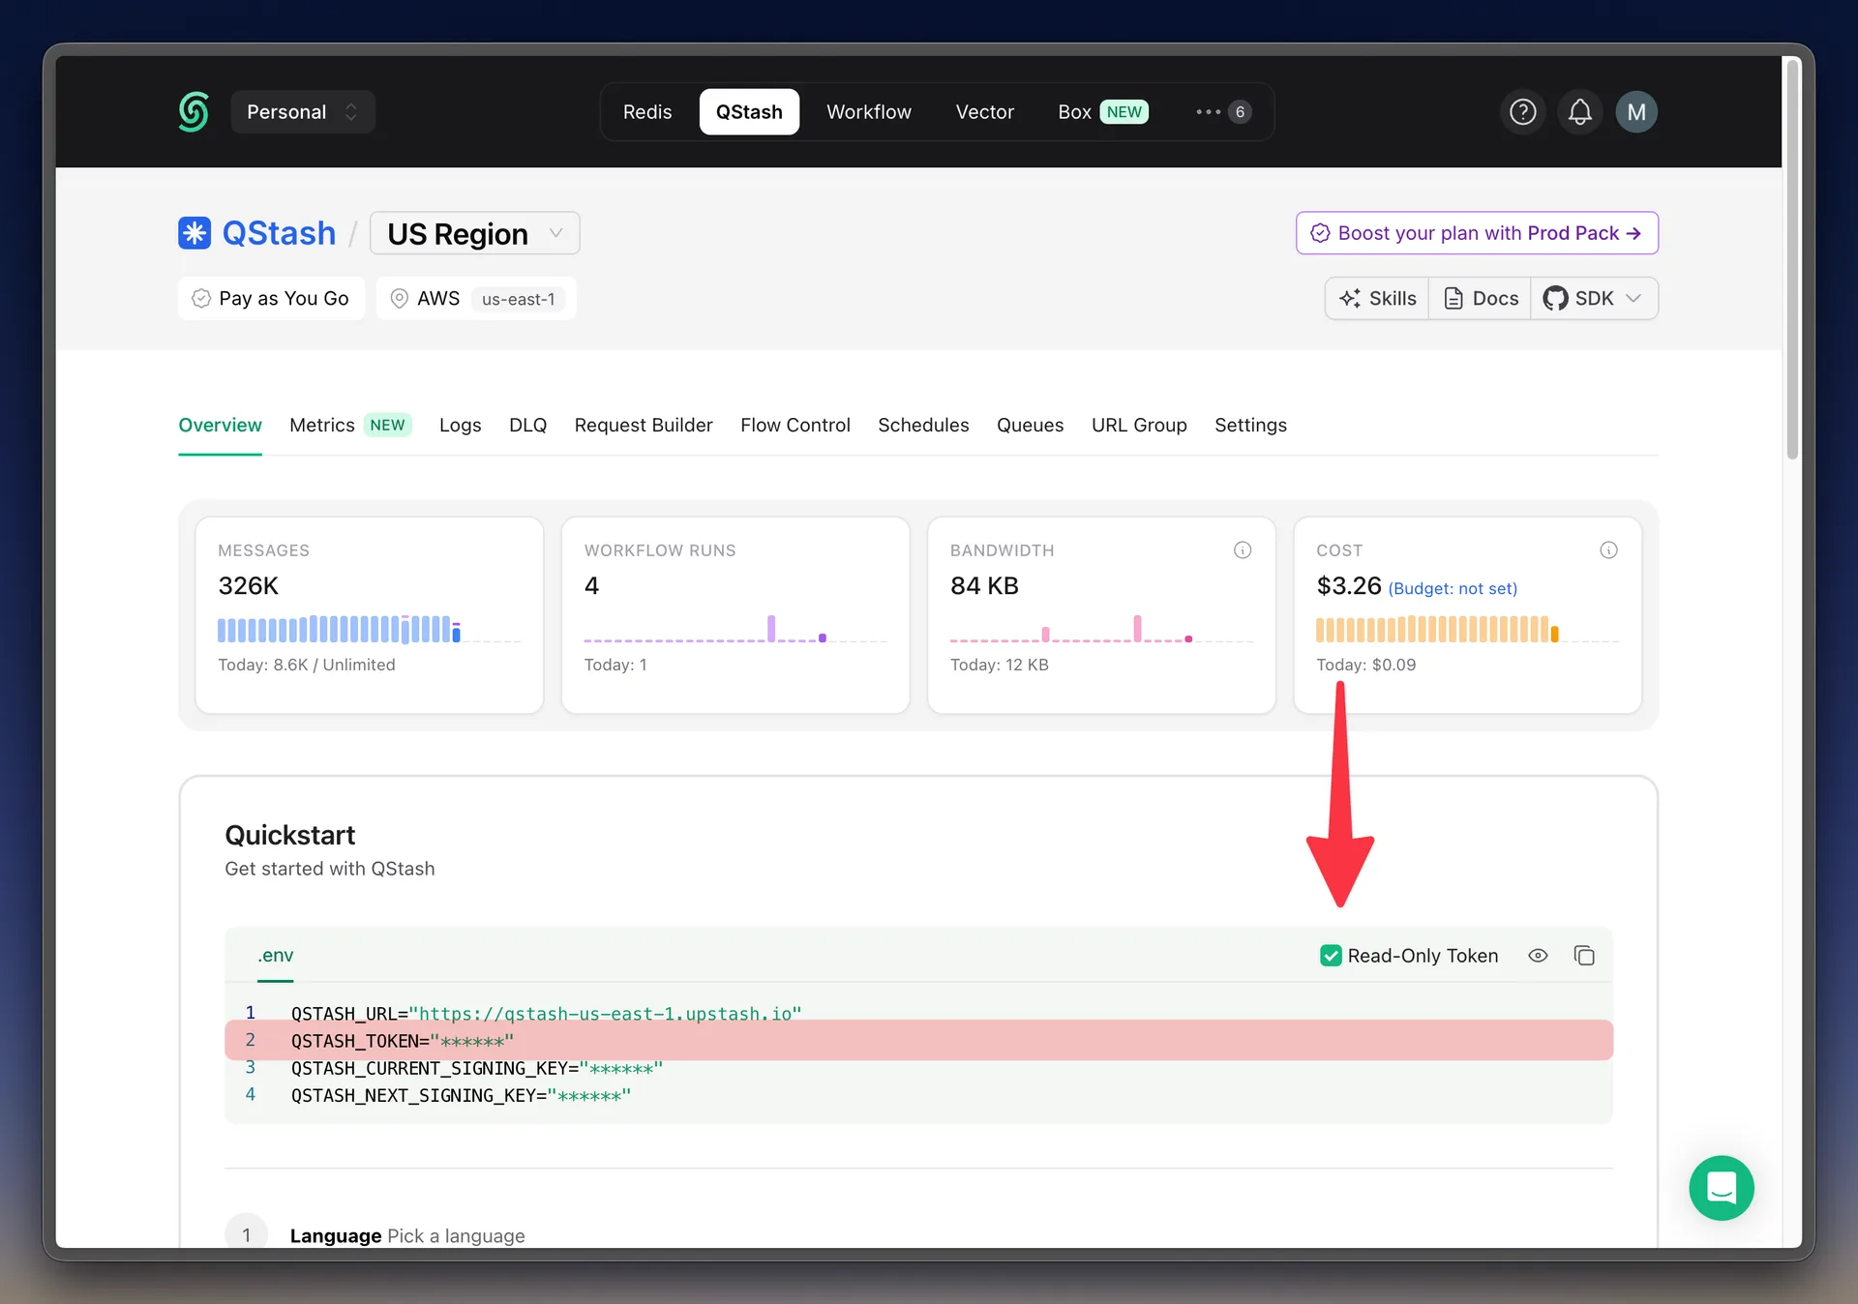Expand the Personal team switcher
Screen dimensions: 1858x1304
point(303,112)
